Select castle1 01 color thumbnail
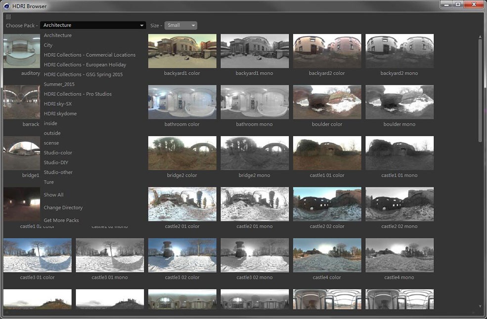 coord(327,153)
